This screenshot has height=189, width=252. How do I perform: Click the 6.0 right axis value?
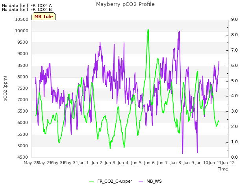[235, 66]
